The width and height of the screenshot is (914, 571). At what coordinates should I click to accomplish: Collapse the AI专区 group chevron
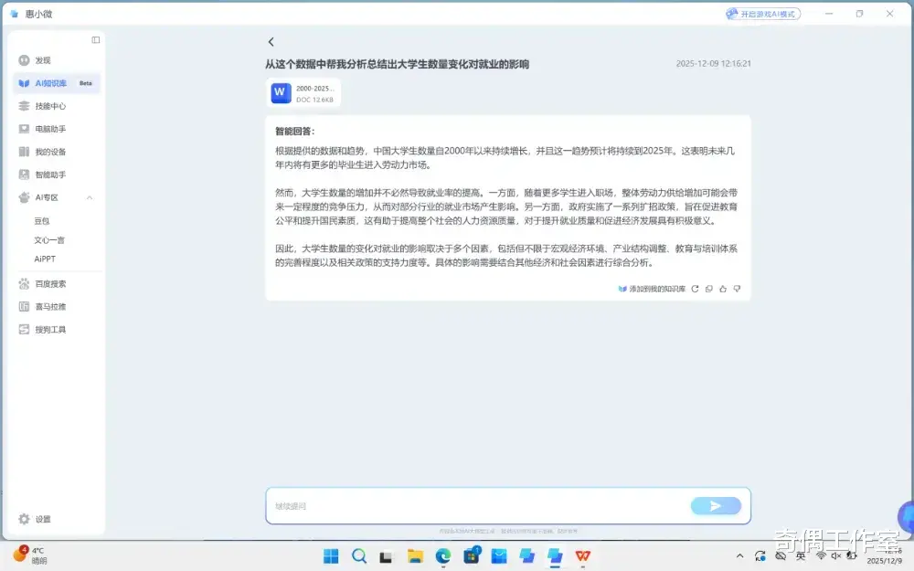[90, 197]
